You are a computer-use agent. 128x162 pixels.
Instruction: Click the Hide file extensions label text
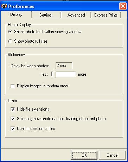[33, 109]
